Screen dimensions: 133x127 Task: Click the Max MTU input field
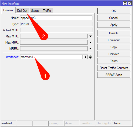point(54,36)
